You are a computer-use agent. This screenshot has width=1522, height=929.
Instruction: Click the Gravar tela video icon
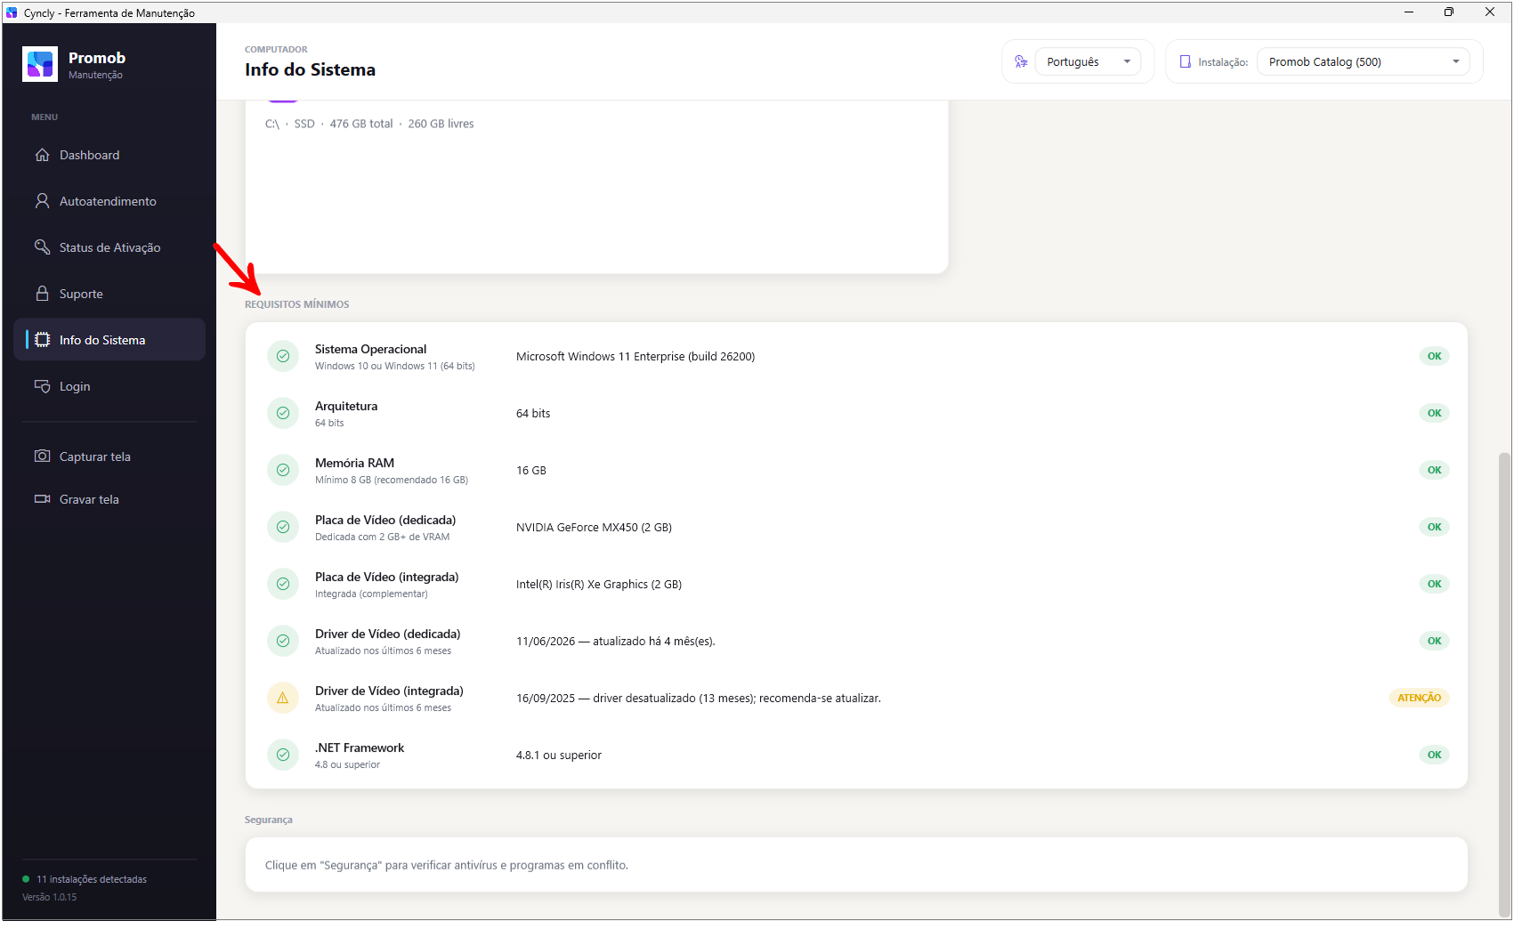click(x=42, y=499)
